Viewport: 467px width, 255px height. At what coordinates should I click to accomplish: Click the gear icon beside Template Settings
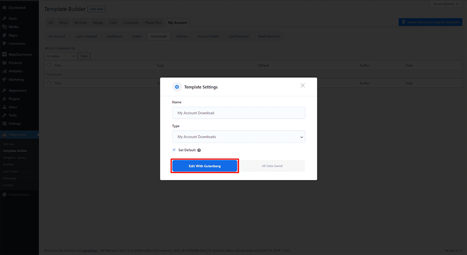177,87
